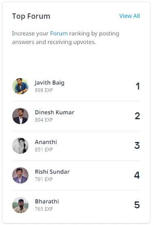Click the rank 1 number badge
Screen dimensions: 154x225
pyautogui.click(x=138, y=86)
